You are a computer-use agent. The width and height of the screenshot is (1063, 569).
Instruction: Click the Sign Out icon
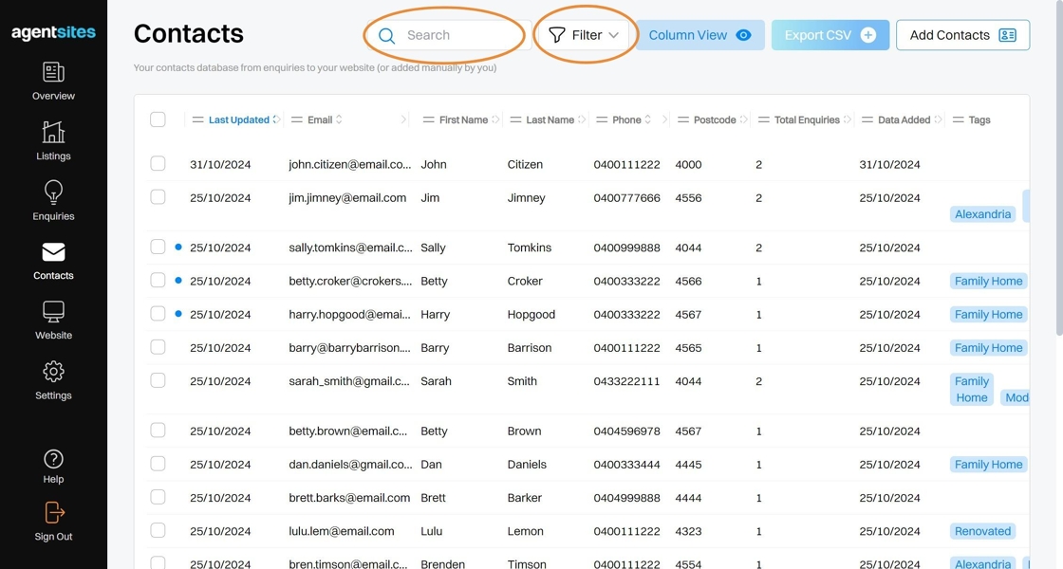(x=53, y=513)
